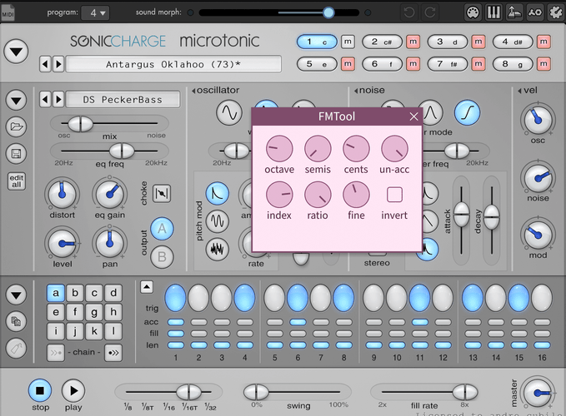Select output A
Viewport: 566px width, 416px height.
(x=162, y=229)
